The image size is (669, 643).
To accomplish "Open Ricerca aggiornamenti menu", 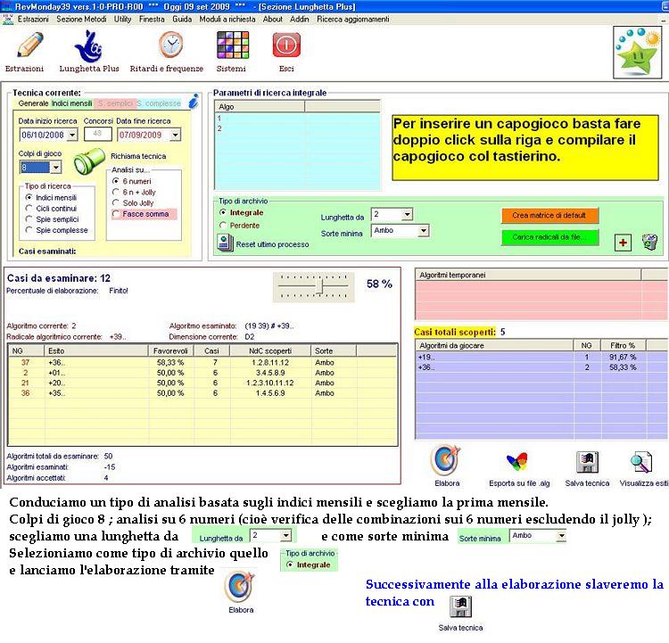I will pyautogui.click(x=353, y=20).
